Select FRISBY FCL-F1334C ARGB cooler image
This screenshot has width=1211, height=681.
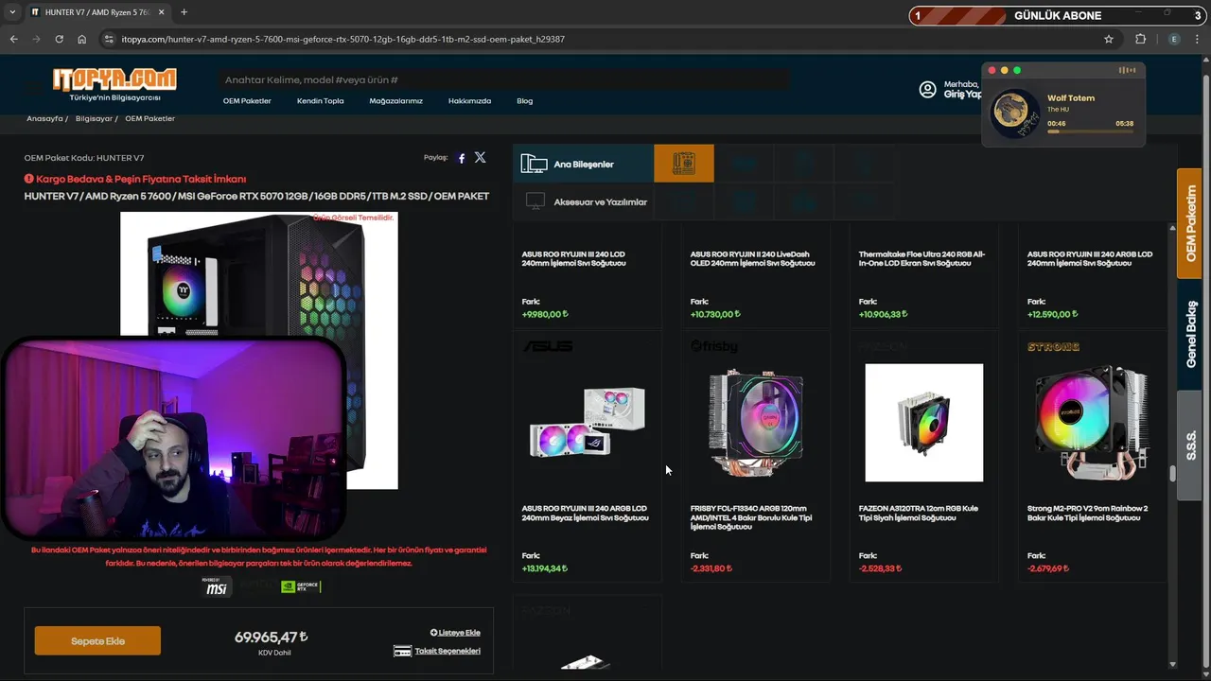[x=755, y=423]
